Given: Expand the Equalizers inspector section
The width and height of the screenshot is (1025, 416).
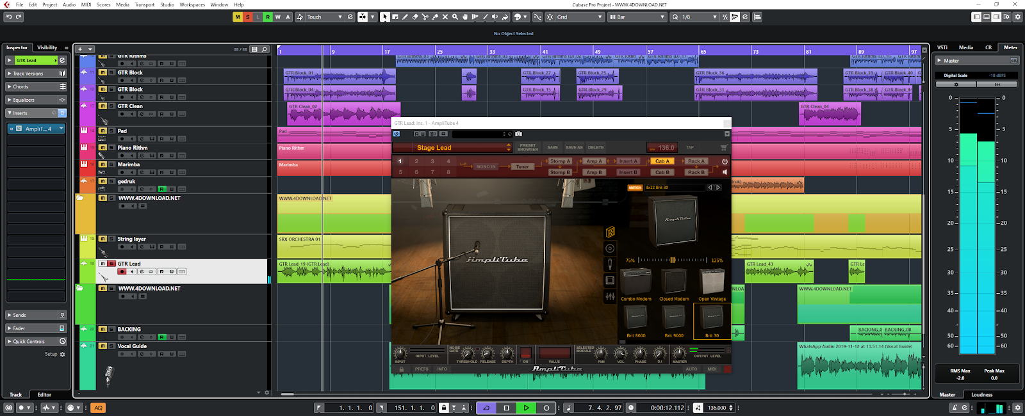Looking at the screenshot, I should click(x=36, y=100).
